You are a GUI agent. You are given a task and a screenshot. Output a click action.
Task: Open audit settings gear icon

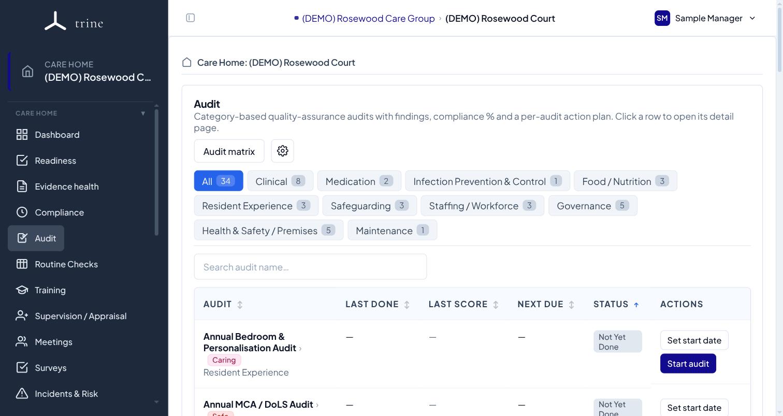coord(282,151)
